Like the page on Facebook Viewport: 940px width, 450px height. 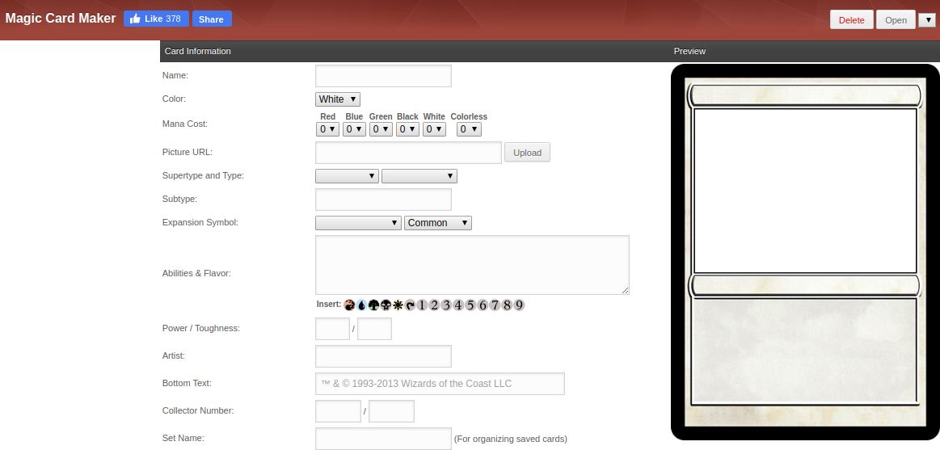[x=157, y=19]
